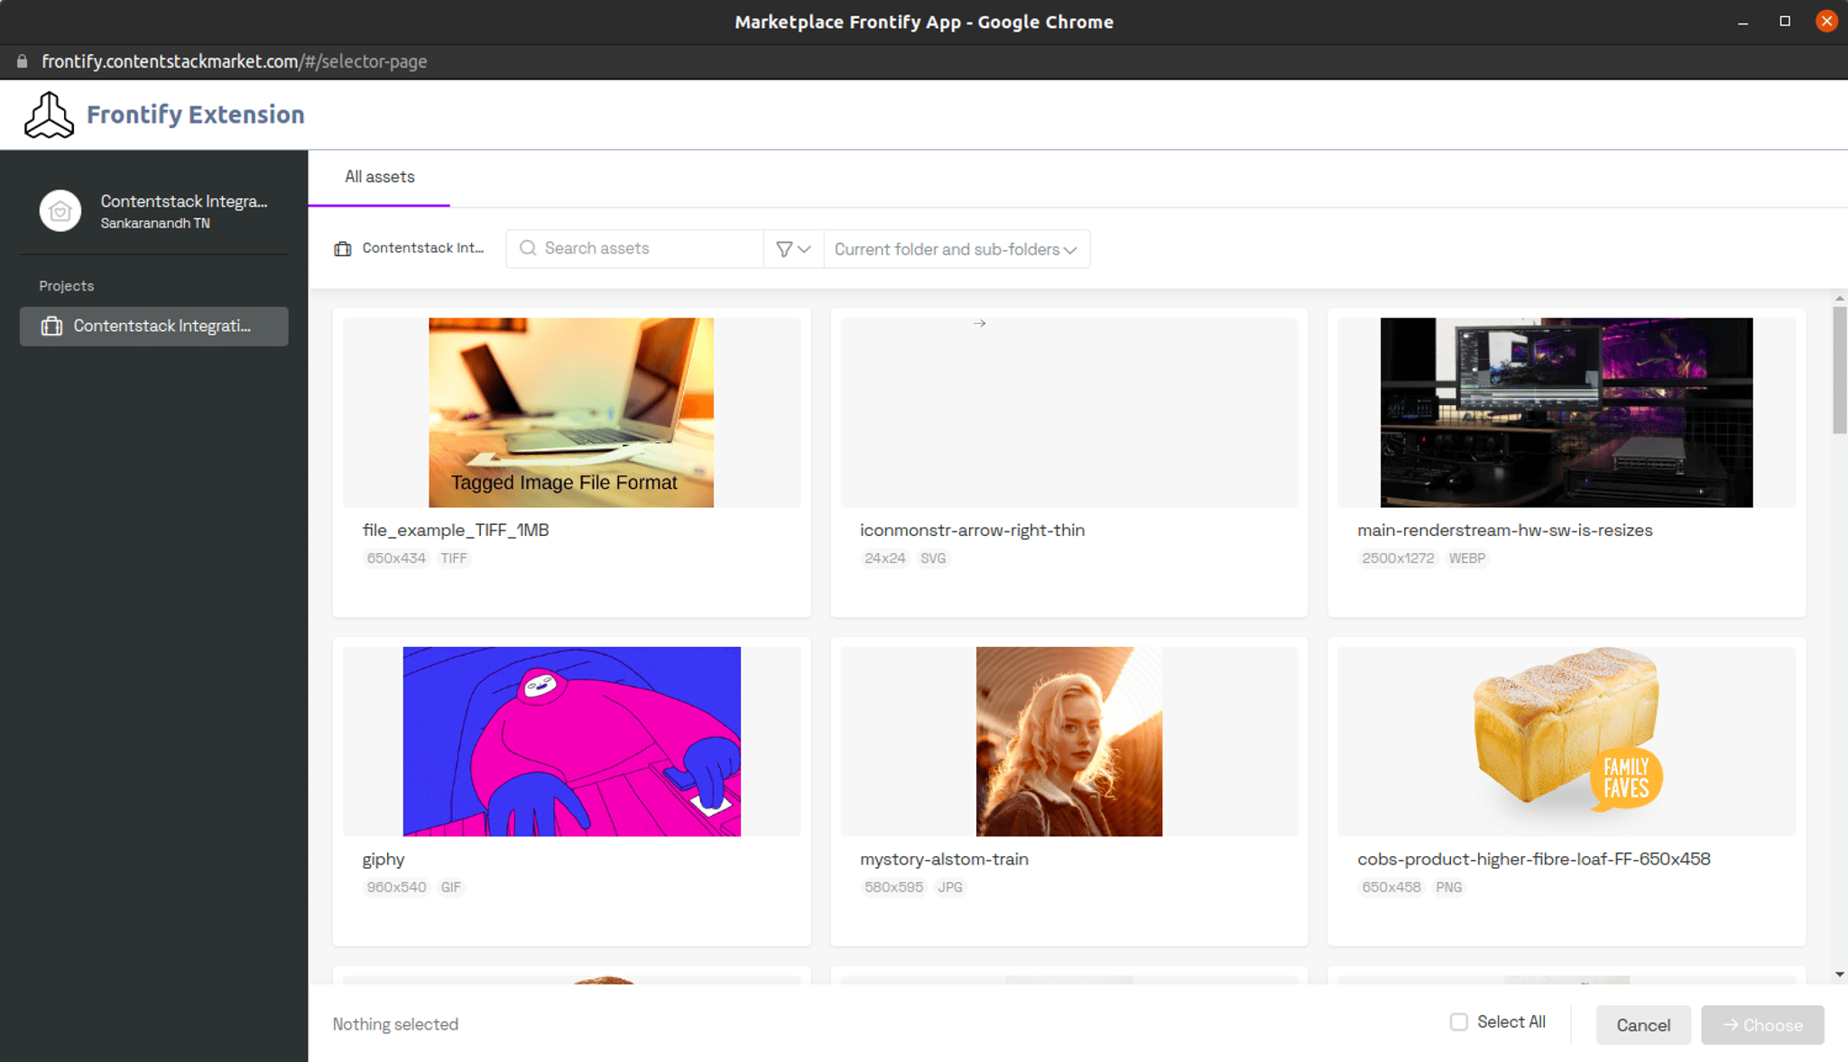Click the Contentstack account avatar icon
Screen dimensions: 1848x1062
click(x=60, y=211)
